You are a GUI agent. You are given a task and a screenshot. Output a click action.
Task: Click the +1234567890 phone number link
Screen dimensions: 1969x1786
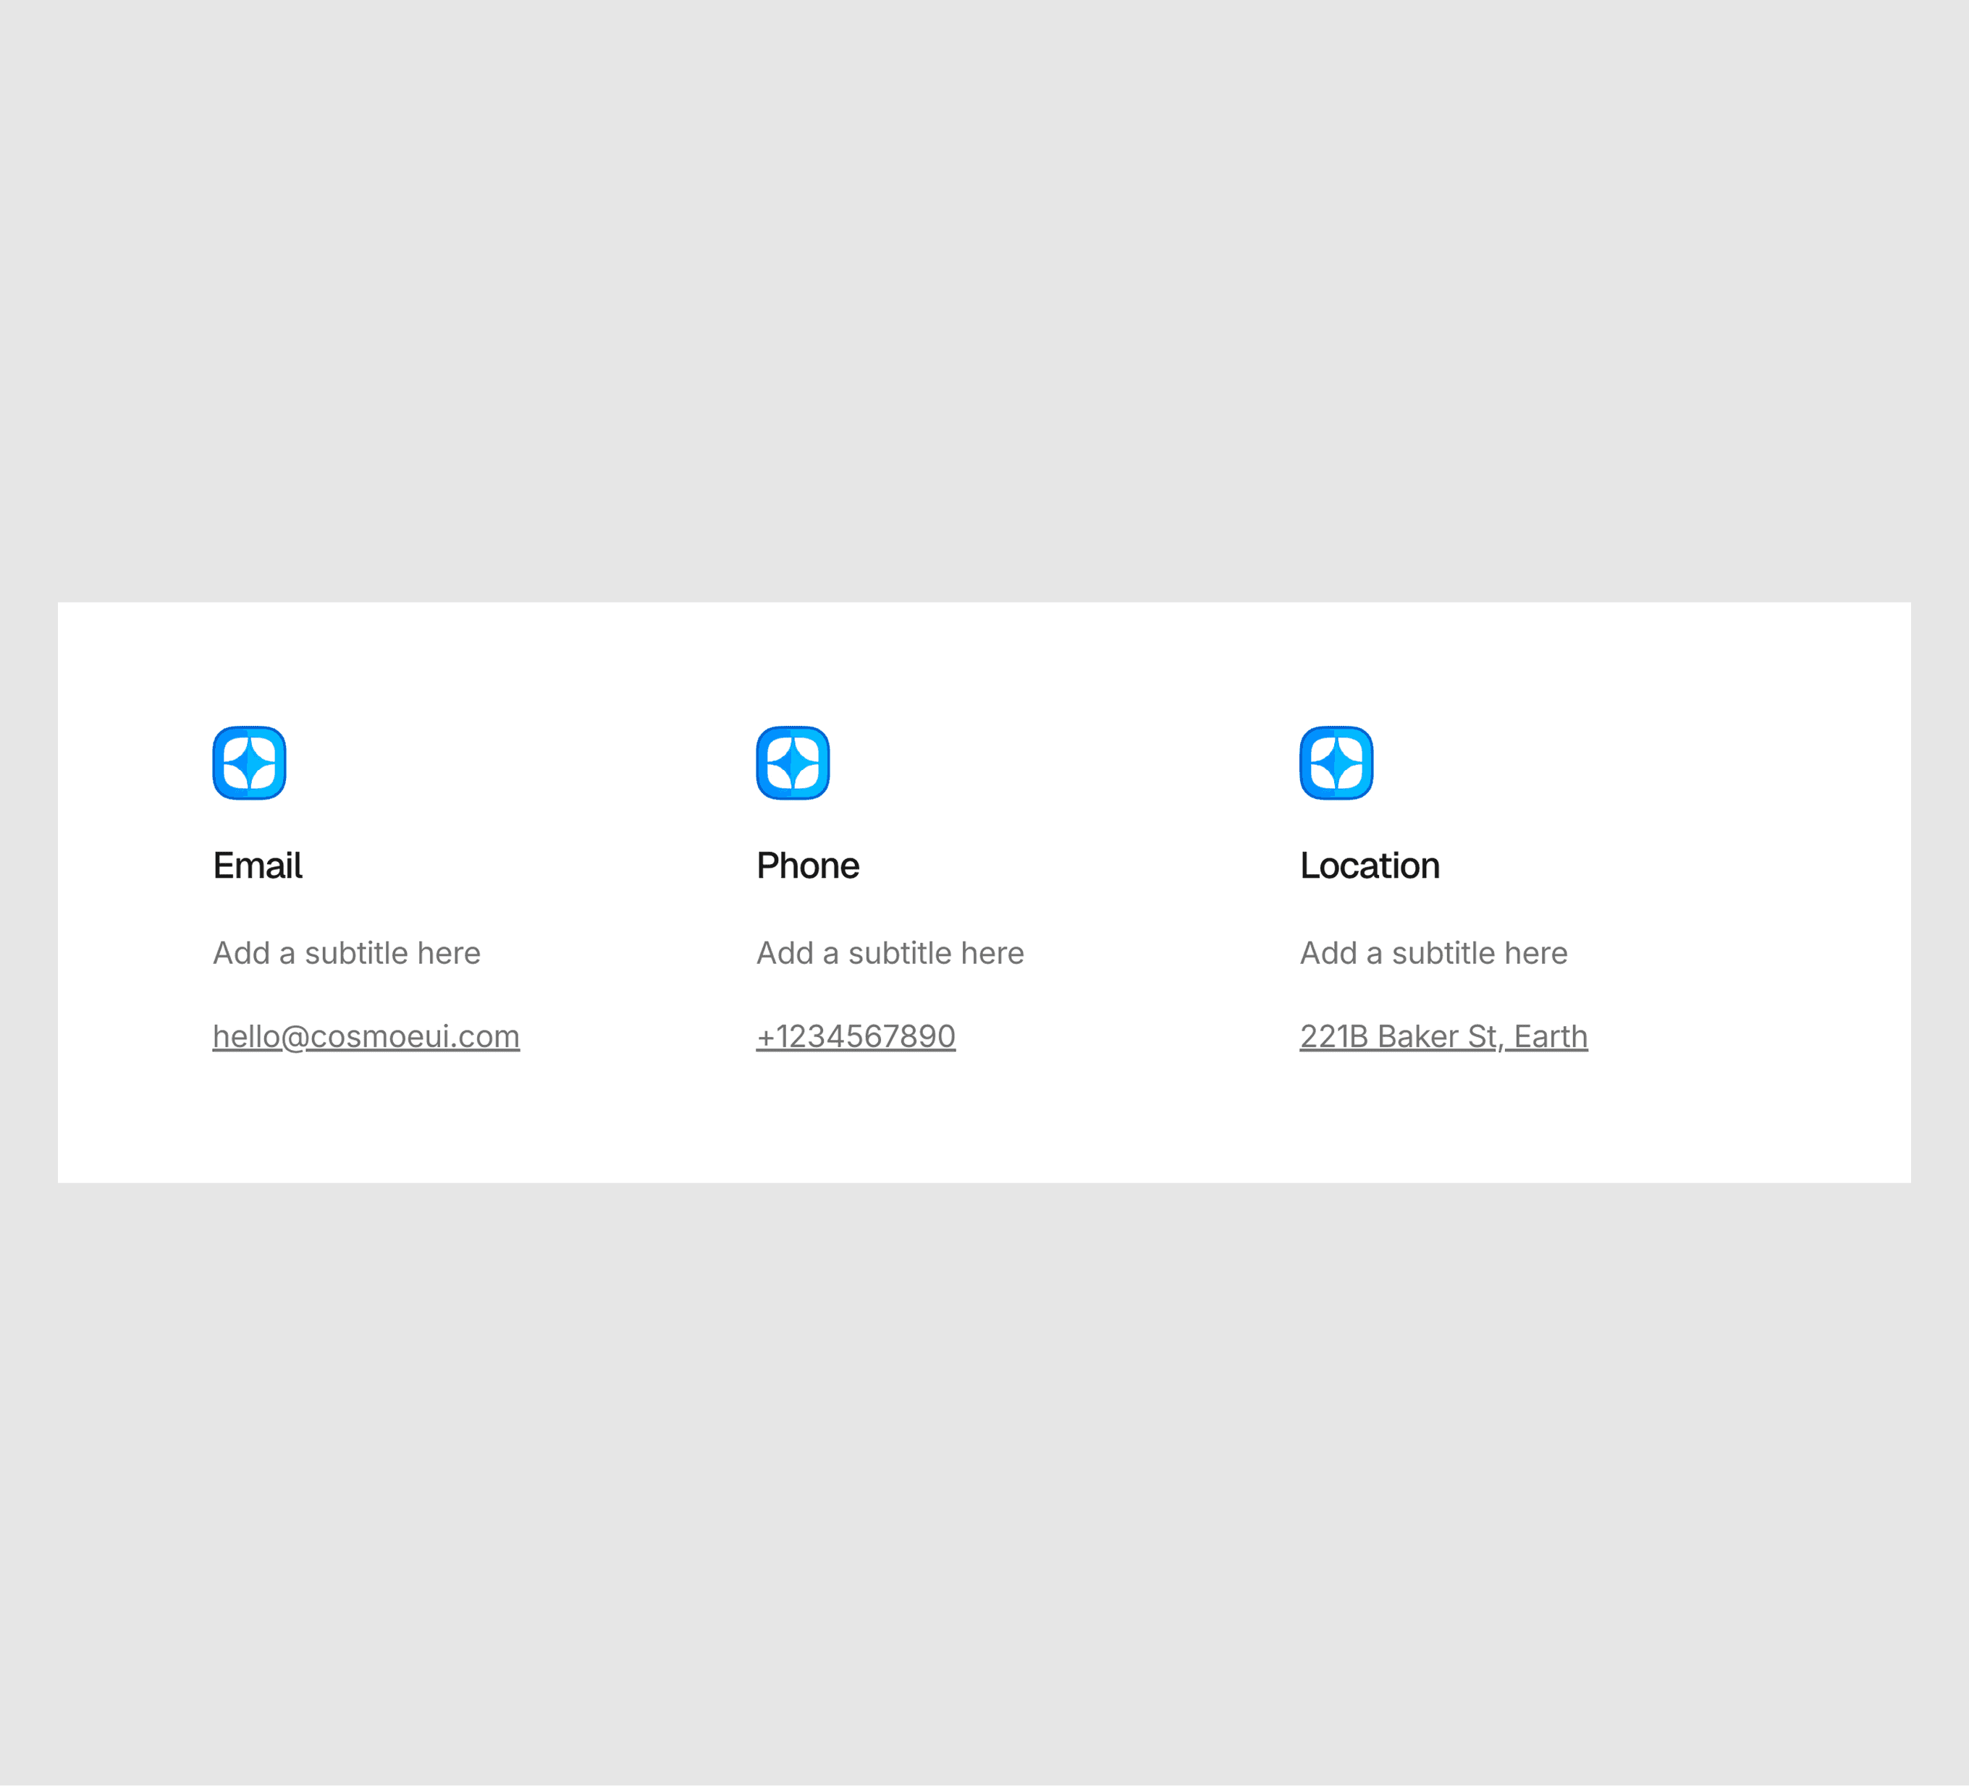coord(856,1036)
